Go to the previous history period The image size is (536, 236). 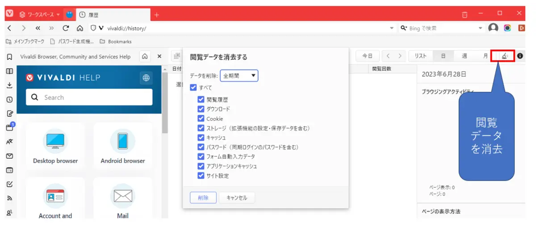[389, 56]
